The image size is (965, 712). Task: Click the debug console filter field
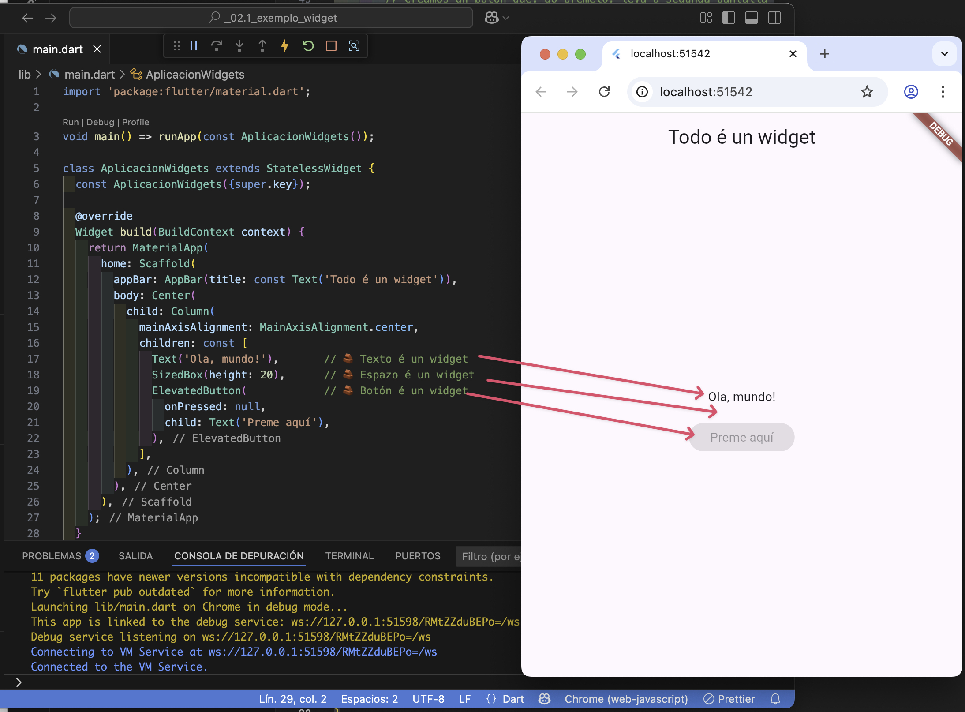[490, 557]
